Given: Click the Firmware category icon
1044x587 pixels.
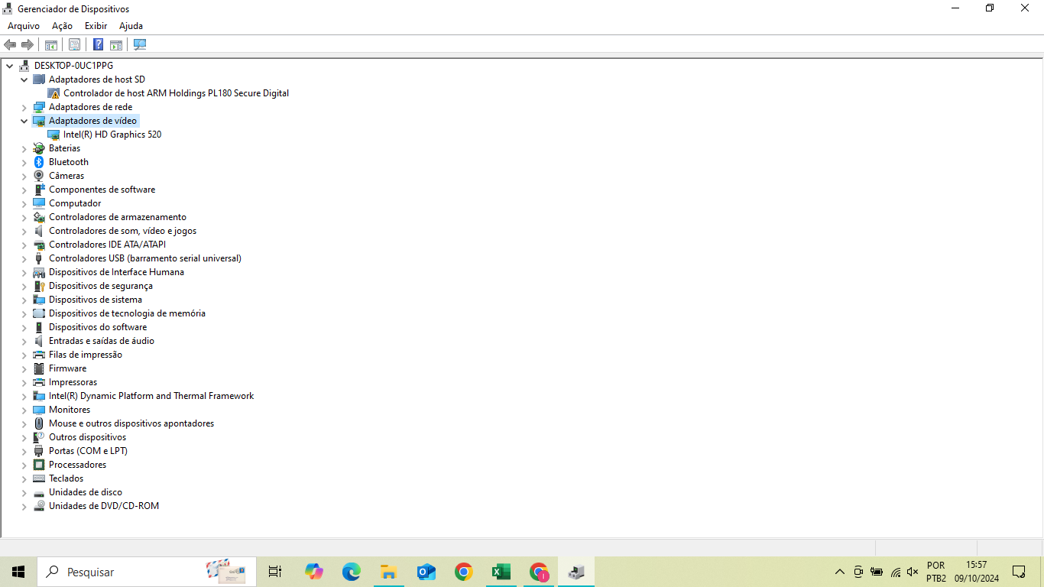Looking at the screenshot, I should pyautogui.click(x=39, y=368).
